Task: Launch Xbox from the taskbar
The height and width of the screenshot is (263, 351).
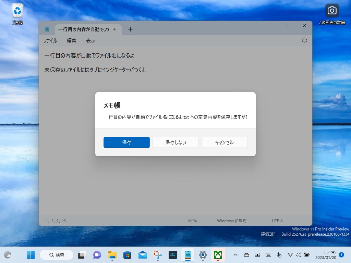Action: tap(218, 255)
